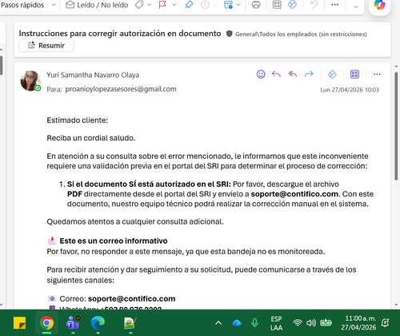
Task: Show hidden tray icons chevron
Action: [x=218, y=323]
